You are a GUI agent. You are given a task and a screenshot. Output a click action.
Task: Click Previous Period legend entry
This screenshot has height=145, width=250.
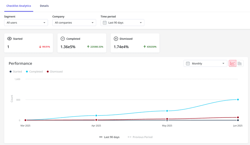click(x=140, y=137)
